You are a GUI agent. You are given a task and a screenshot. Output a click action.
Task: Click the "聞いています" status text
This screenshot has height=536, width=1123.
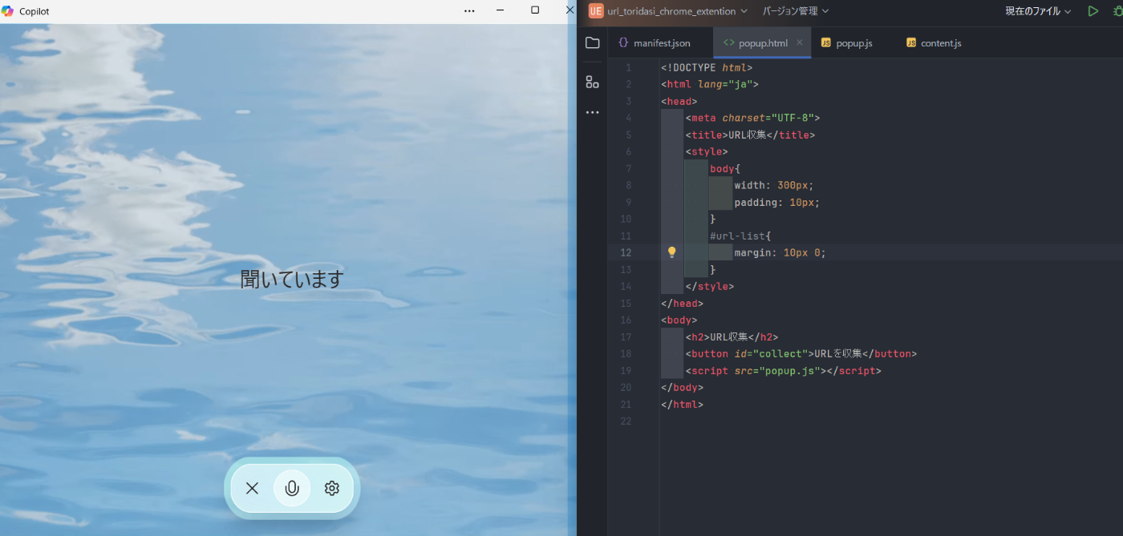click(292, 279)
